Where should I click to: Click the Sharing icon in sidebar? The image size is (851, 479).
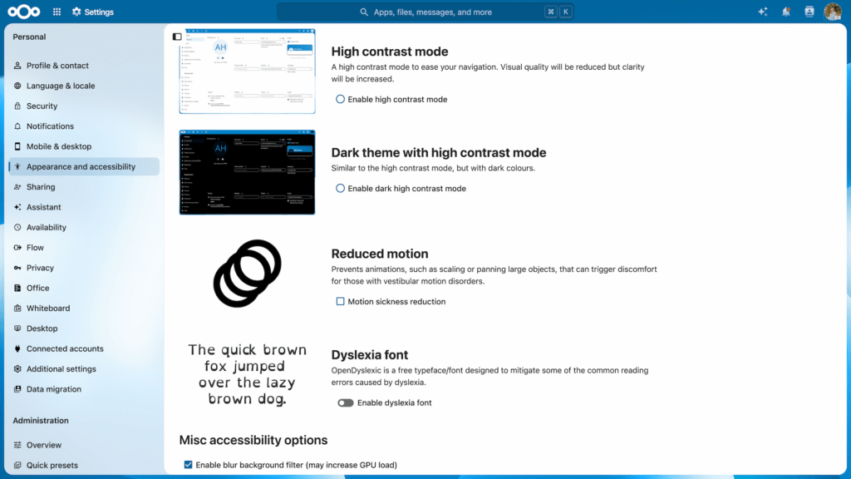click(17, 187)
